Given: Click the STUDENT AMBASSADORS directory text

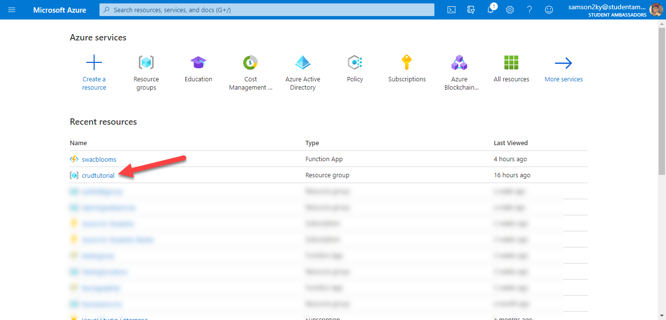Looking at the screenshot, I should click(x=617, y=15).
